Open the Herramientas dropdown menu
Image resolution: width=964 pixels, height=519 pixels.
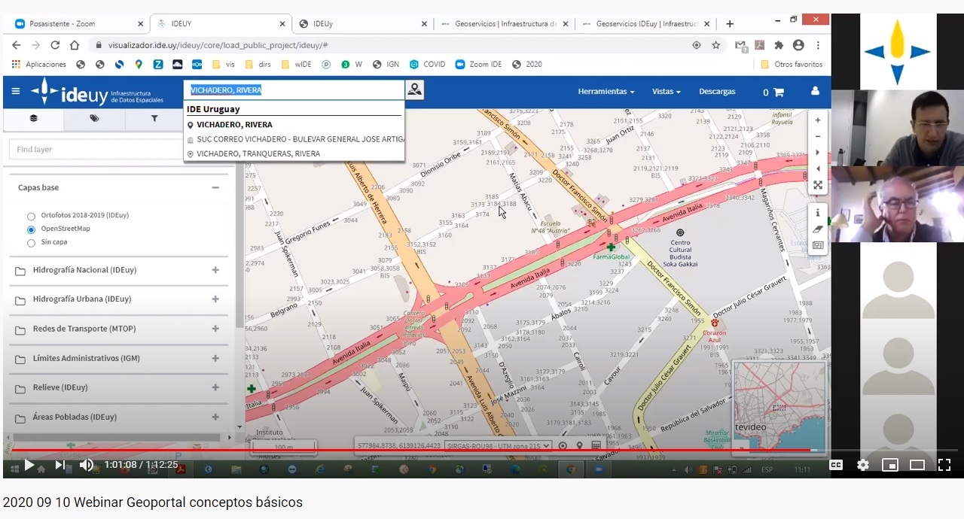click(x=606, y=92)
